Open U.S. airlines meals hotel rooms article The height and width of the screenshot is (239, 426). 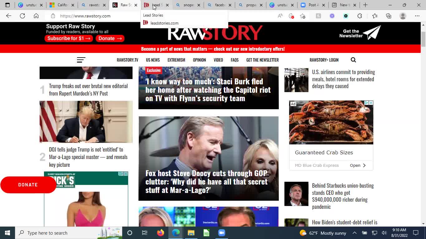[344, 79]
